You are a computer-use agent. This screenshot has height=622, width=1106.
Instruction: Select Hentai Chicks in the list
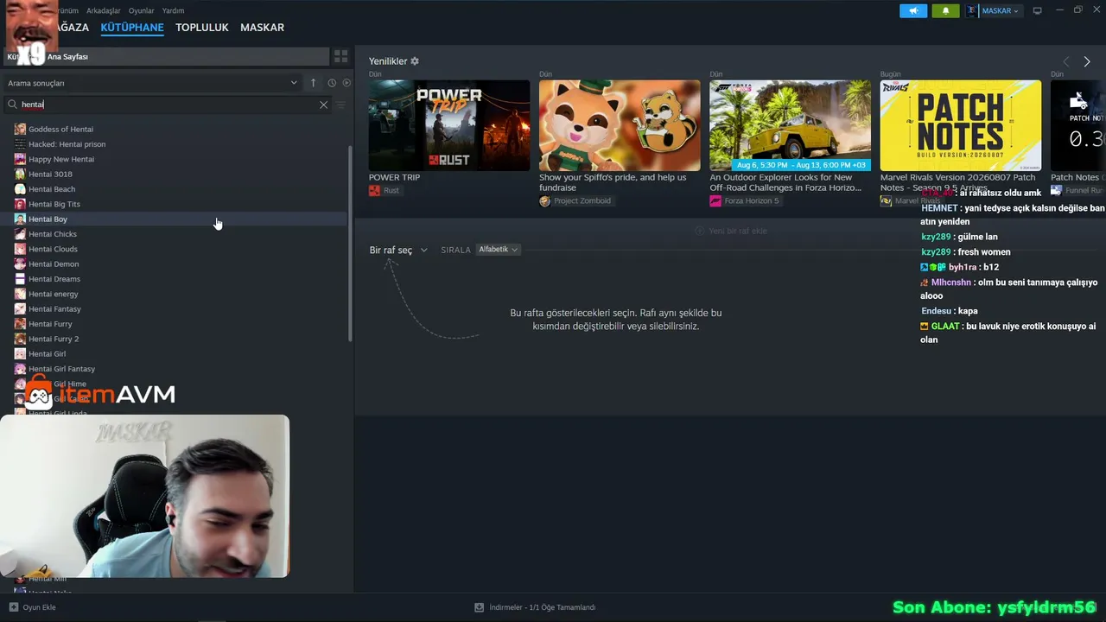tap(174, 234)
